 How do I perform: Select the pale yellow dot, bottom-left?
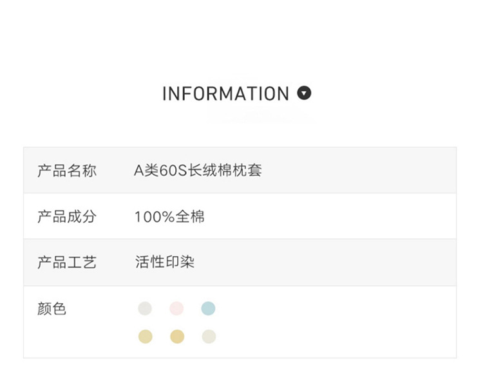145,336
